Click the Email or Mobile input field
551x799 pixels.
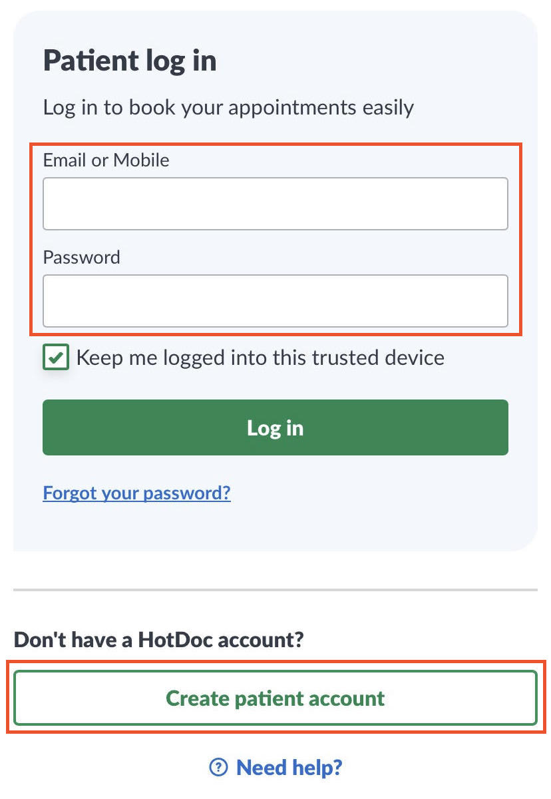(x=275, y=204)
